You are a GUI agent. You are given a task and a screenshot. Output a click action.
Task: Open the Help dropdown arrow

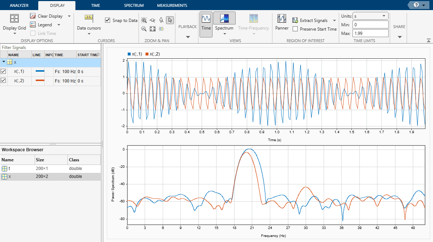[423, 5]
